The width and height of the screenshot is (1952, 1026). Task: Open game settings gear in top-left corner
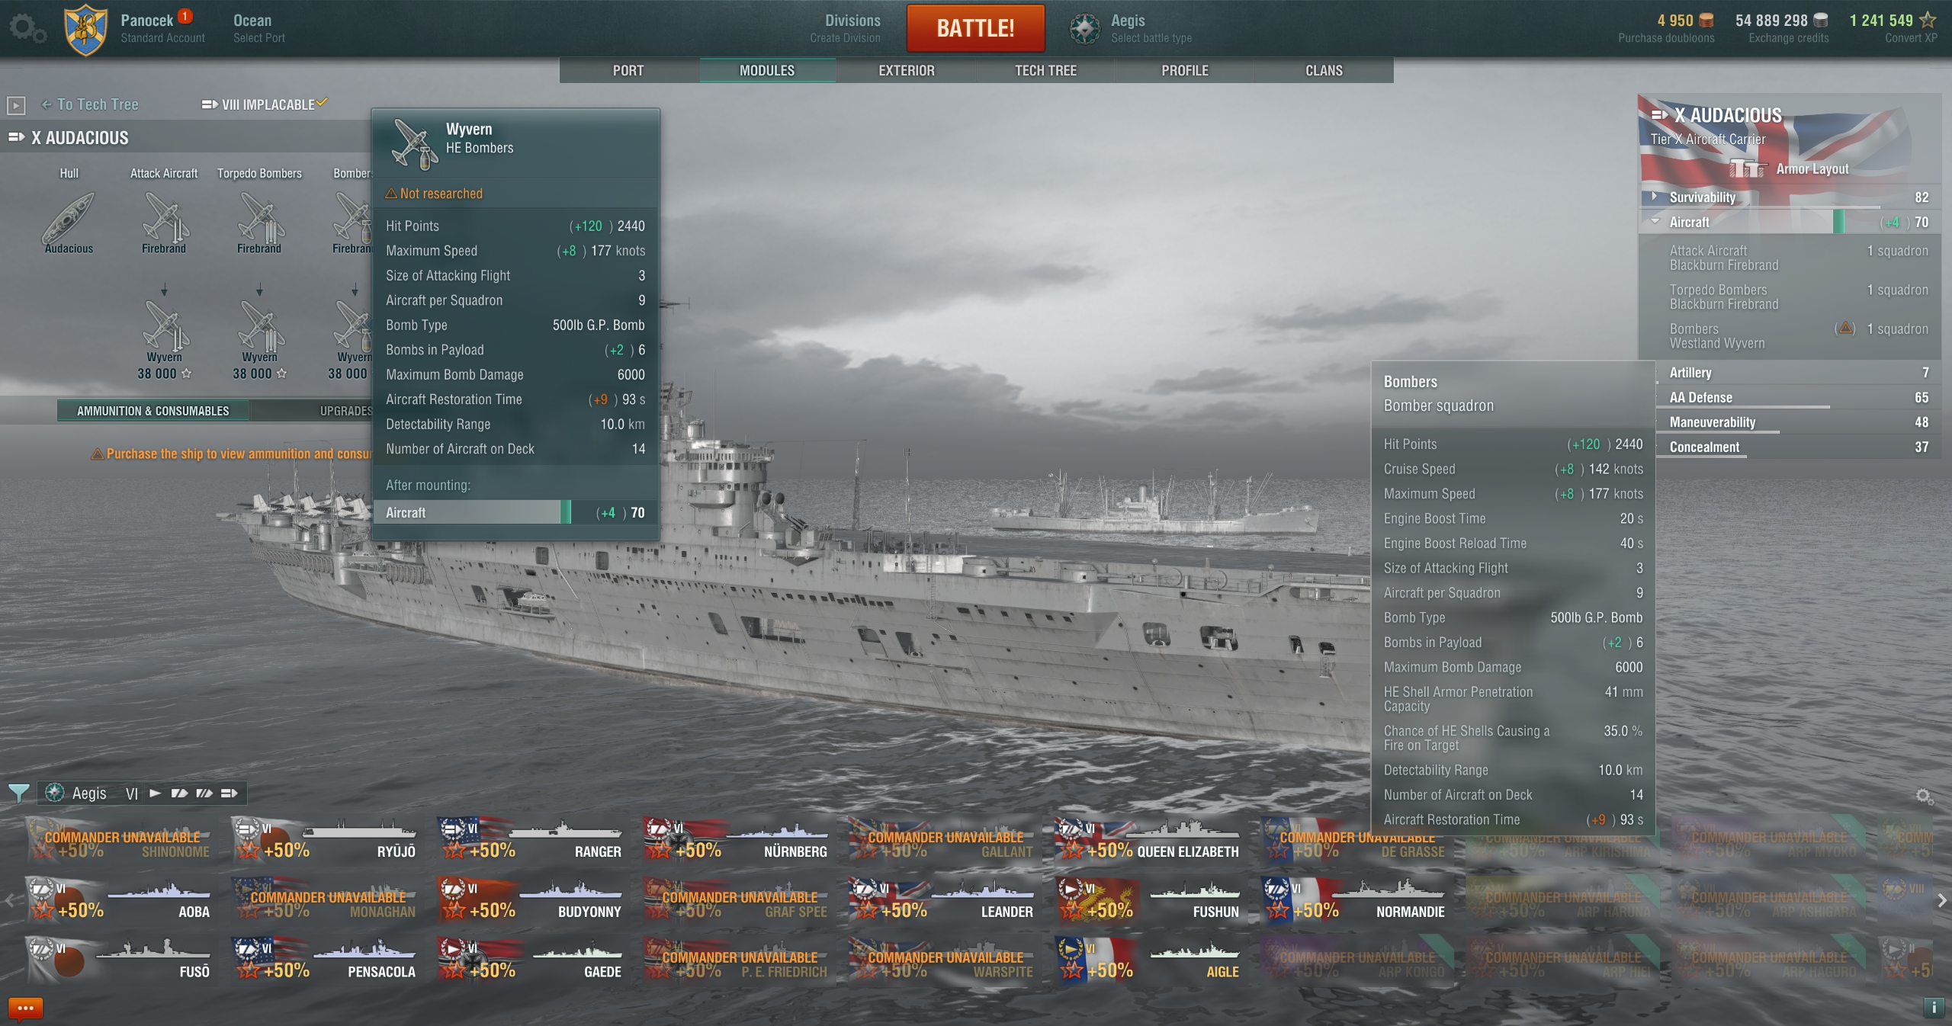27,29
